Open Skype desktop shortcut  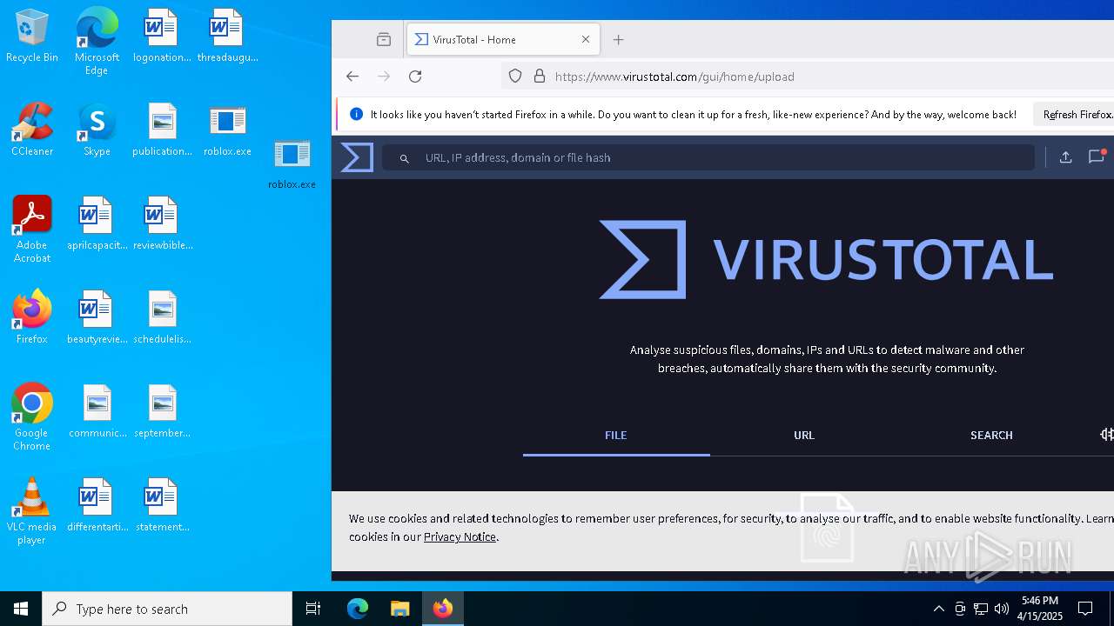97,130
